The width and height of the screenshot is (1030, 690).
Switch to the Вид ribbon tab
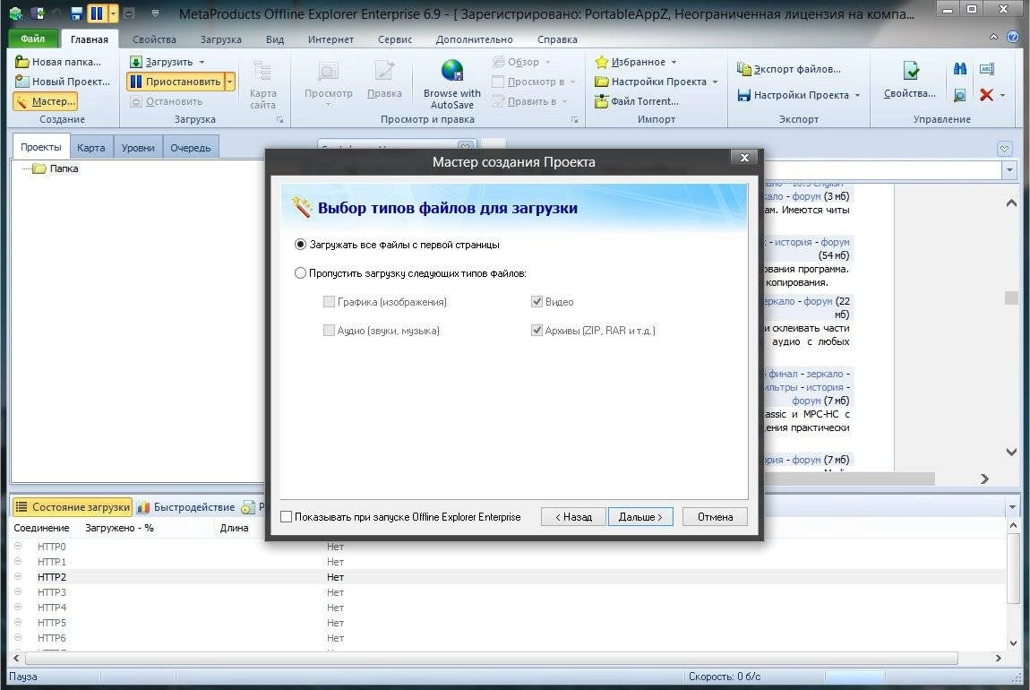pos(275,39)
